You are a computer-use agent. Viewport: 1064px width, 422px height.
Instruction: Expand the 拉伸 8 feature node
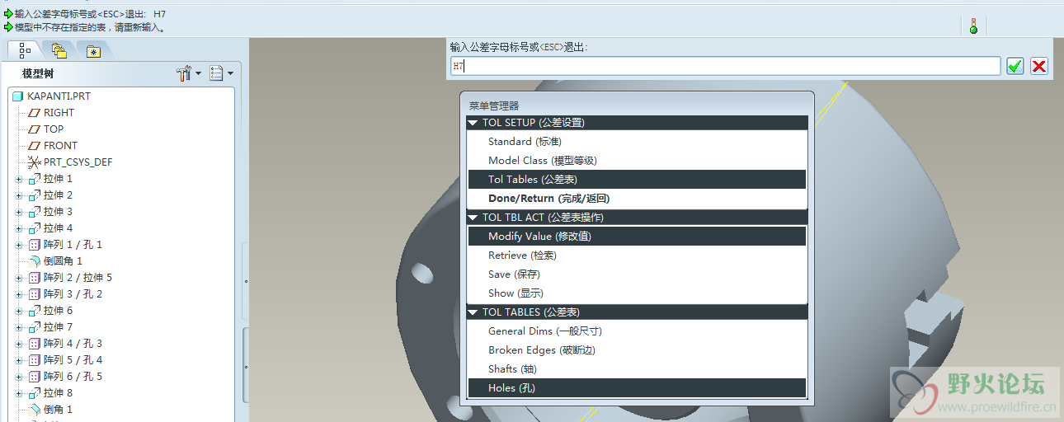click(18, 393)
